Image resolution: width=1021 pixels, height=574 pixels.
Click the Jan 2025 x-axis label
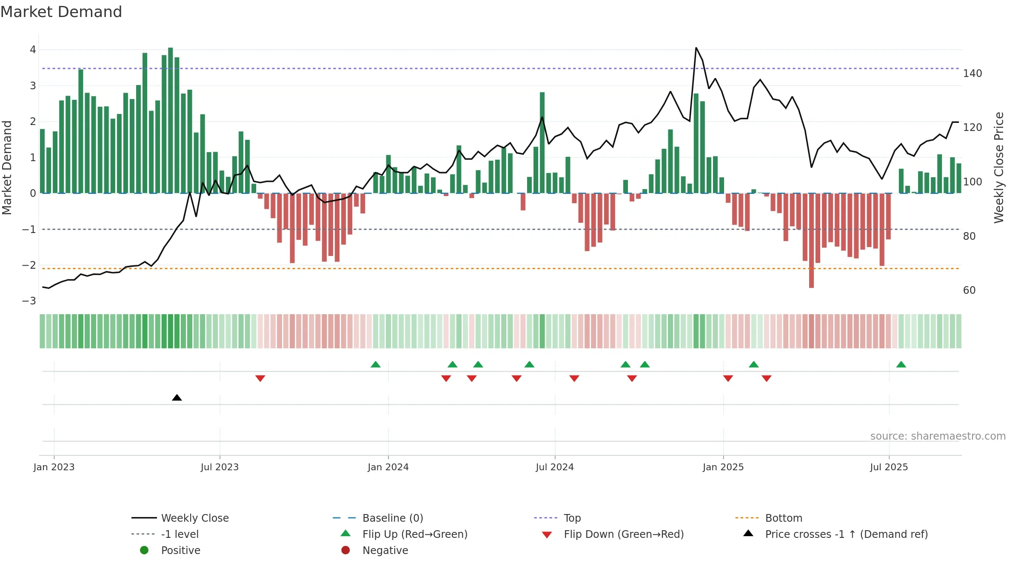click(723, 467)
